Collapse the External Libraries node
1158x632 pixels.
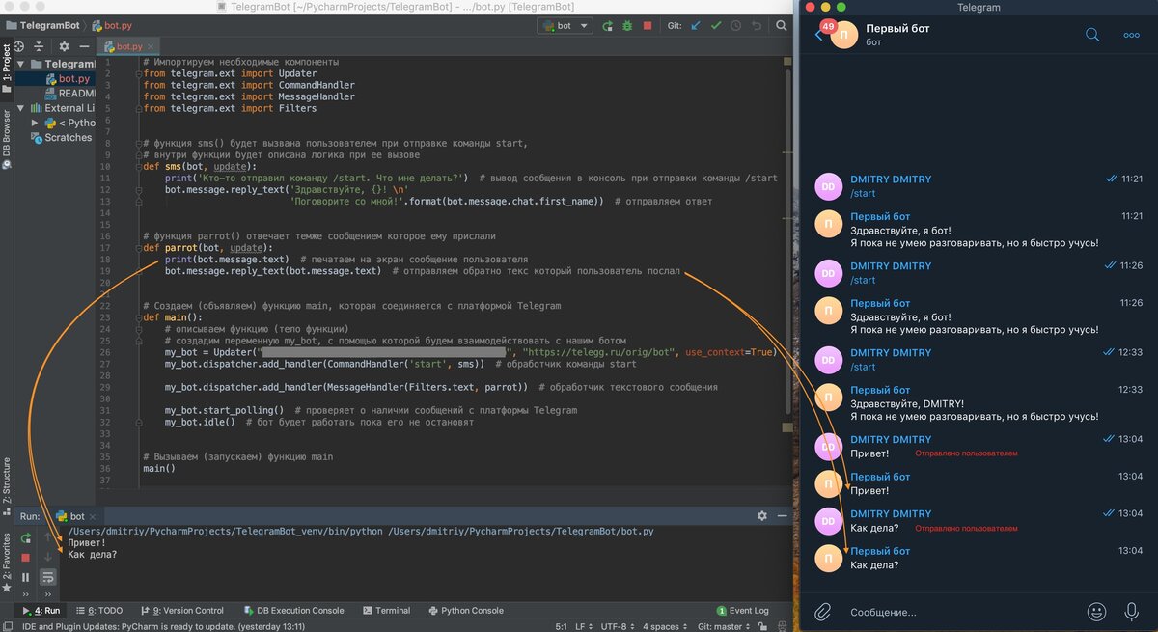(x=22, y=108)
